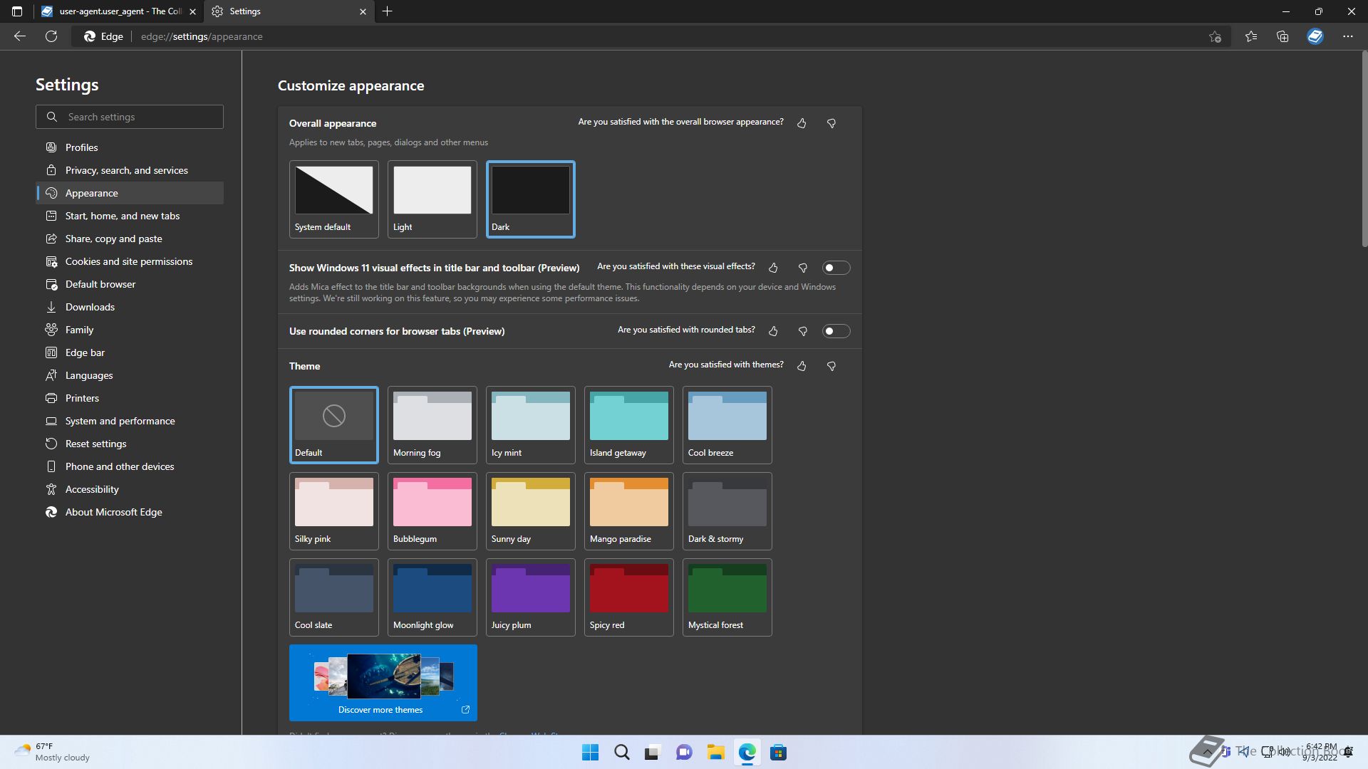Select the System default appearance

pos(333,199)
